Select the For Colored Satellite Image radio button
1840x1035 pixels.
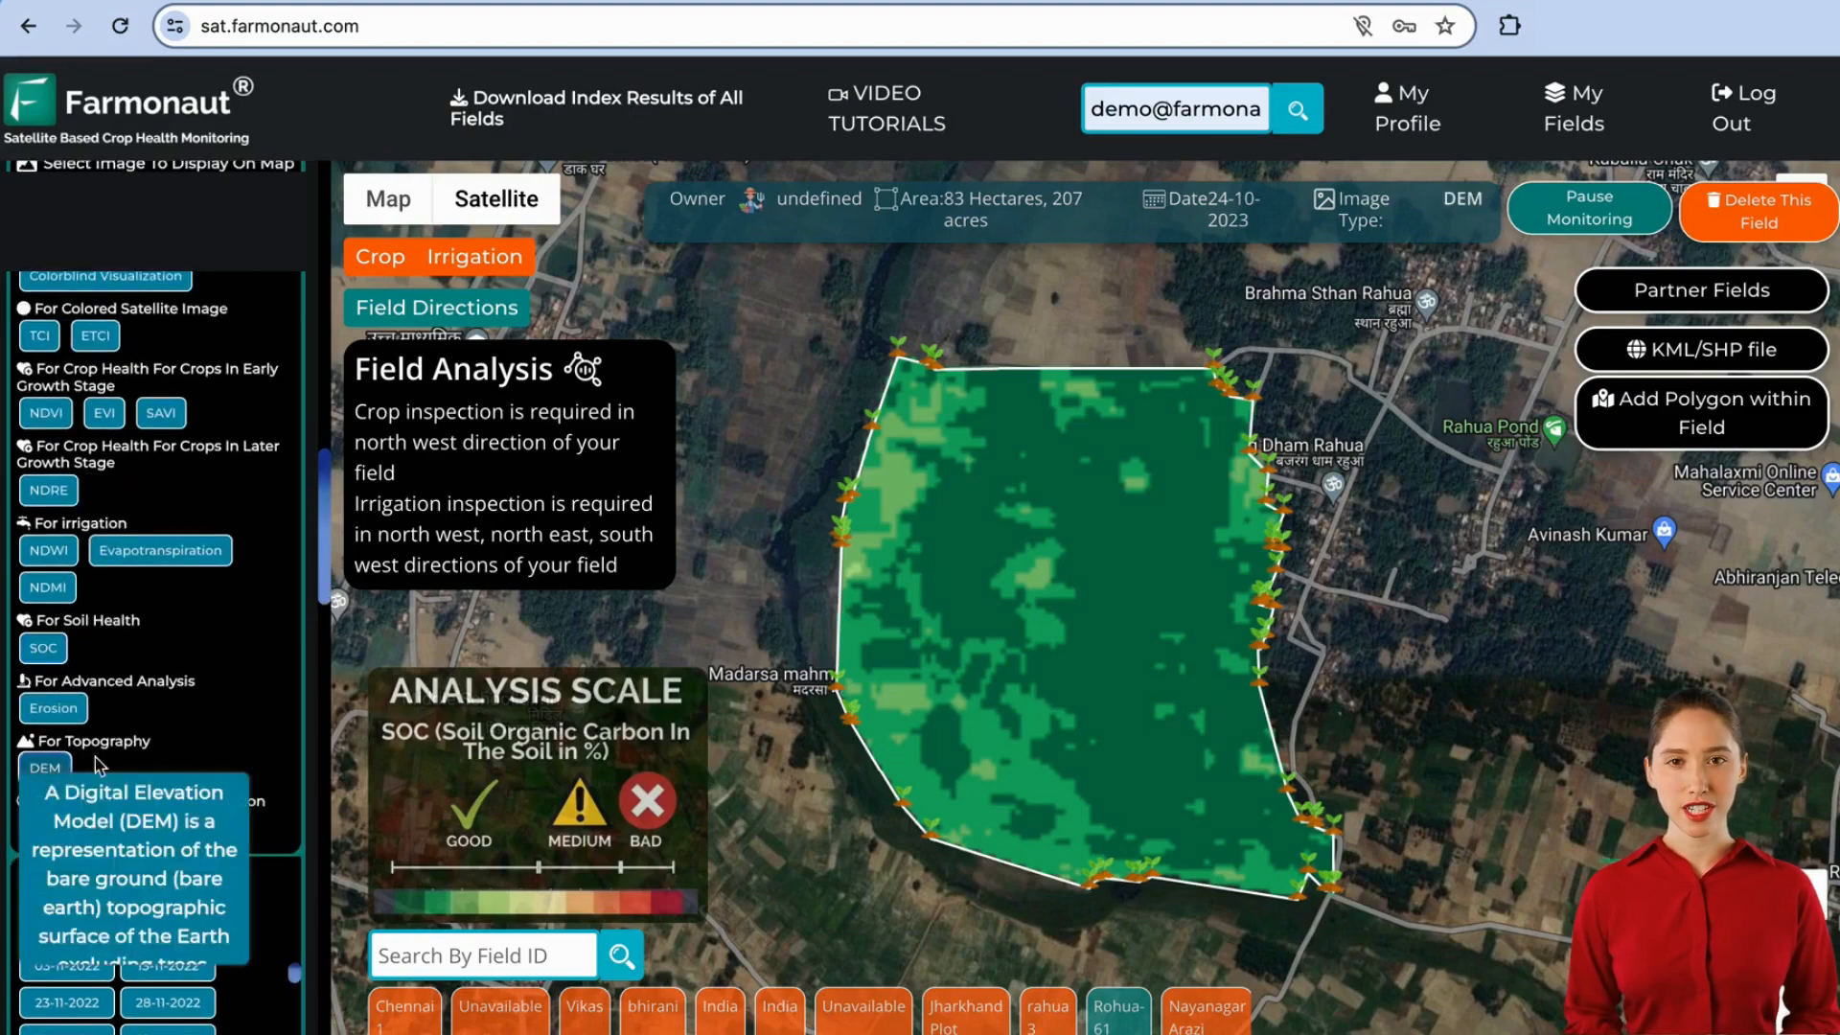pyautogui.click(x=23, y=307)
